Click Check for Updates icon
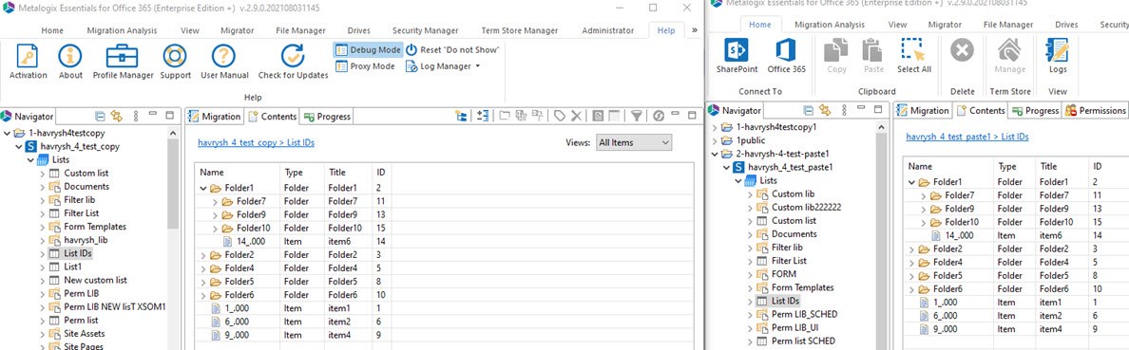 [x=293, y=56]
